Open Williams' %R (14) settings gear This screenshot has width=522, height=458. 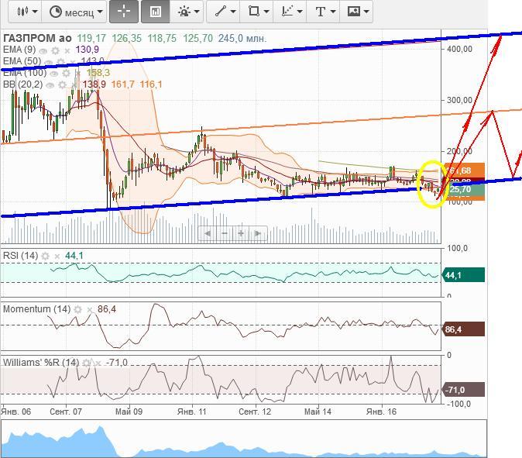coord(88,363)
